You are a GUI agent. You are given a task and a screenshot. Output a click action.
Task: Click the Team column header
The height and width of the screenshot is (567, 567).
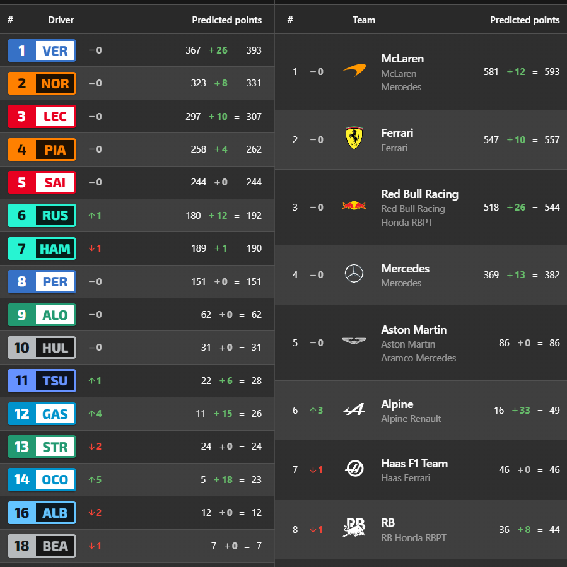pyautogui.click(x=364, y=20)
